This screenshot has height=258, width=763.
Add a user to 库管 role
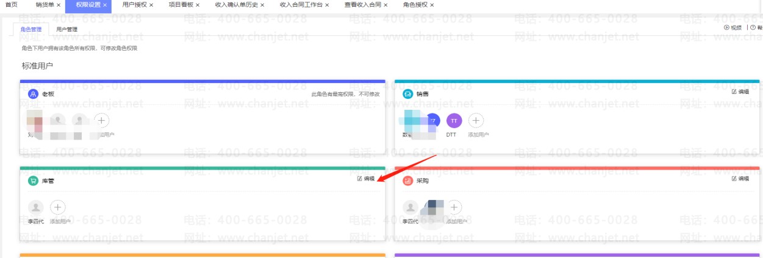click(x=58, y=207)
